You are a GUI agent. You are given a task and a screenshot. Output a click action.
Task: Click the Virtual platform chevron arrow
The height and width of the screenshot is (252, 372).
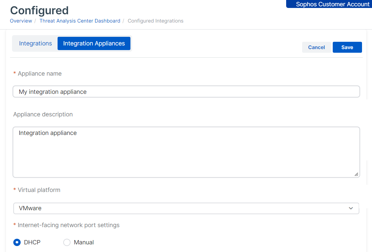[351, 208]
